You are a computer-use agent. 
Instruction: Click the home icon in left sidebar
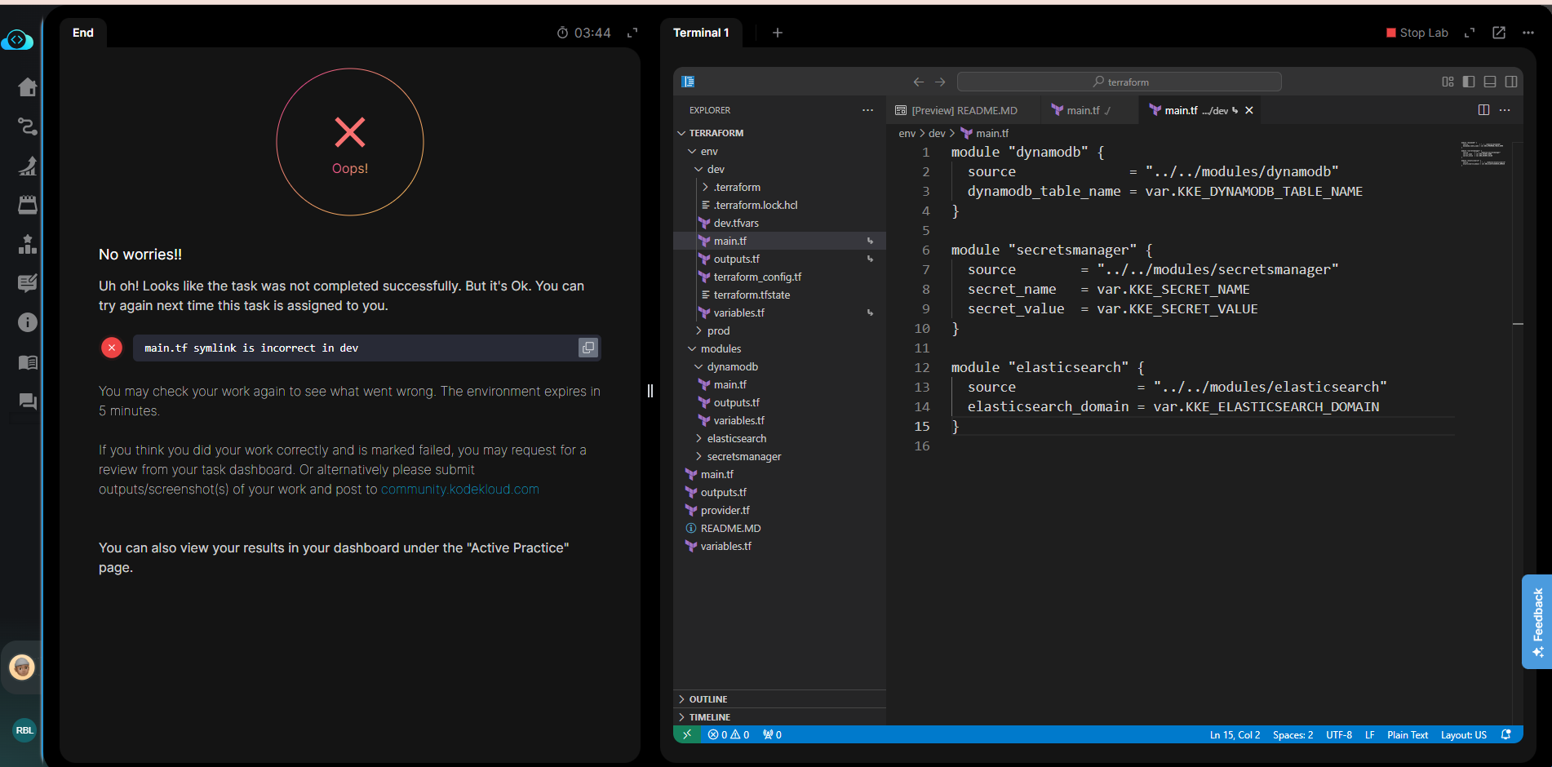coord(28,87)
